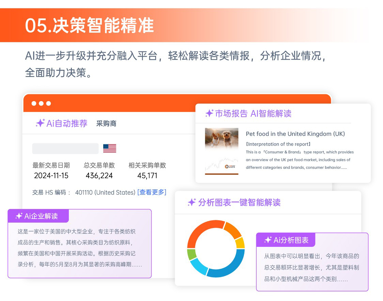Select the green segment of donut chart
The image size is (383, 301).
tap(191, 254)
